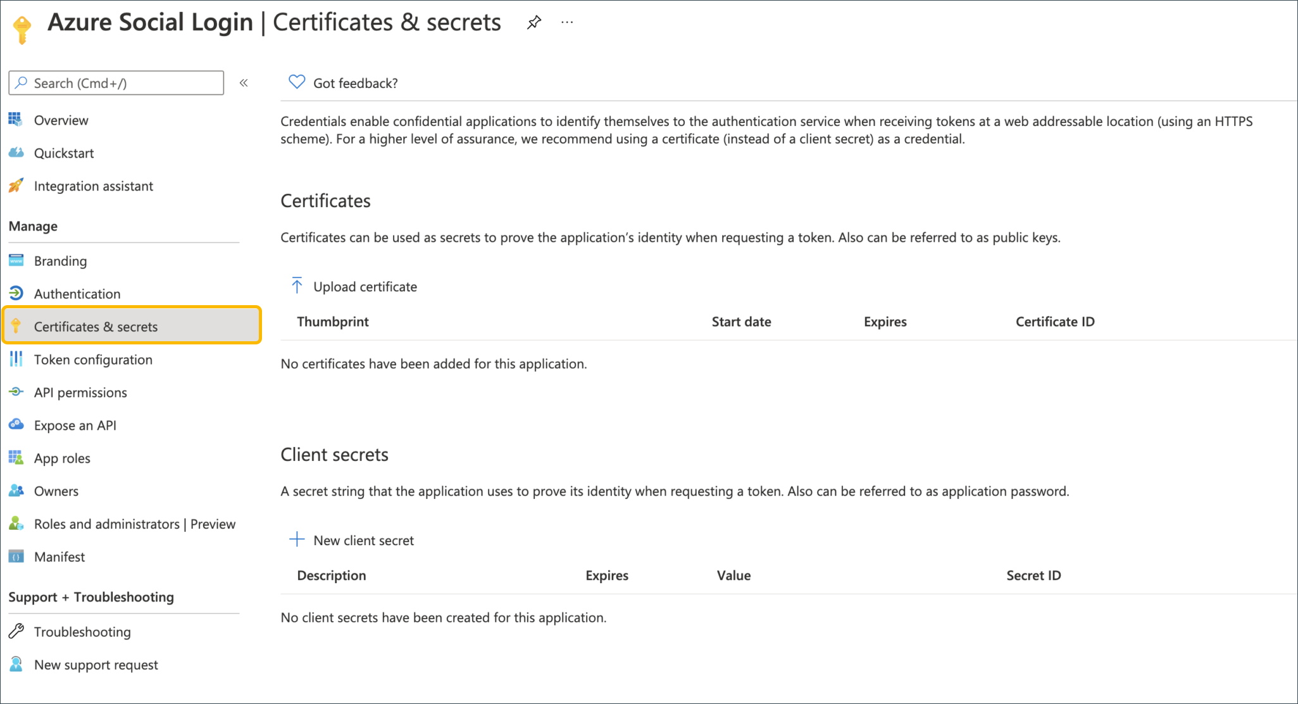Open Roles and administrators | Preview

pos(134,524)
